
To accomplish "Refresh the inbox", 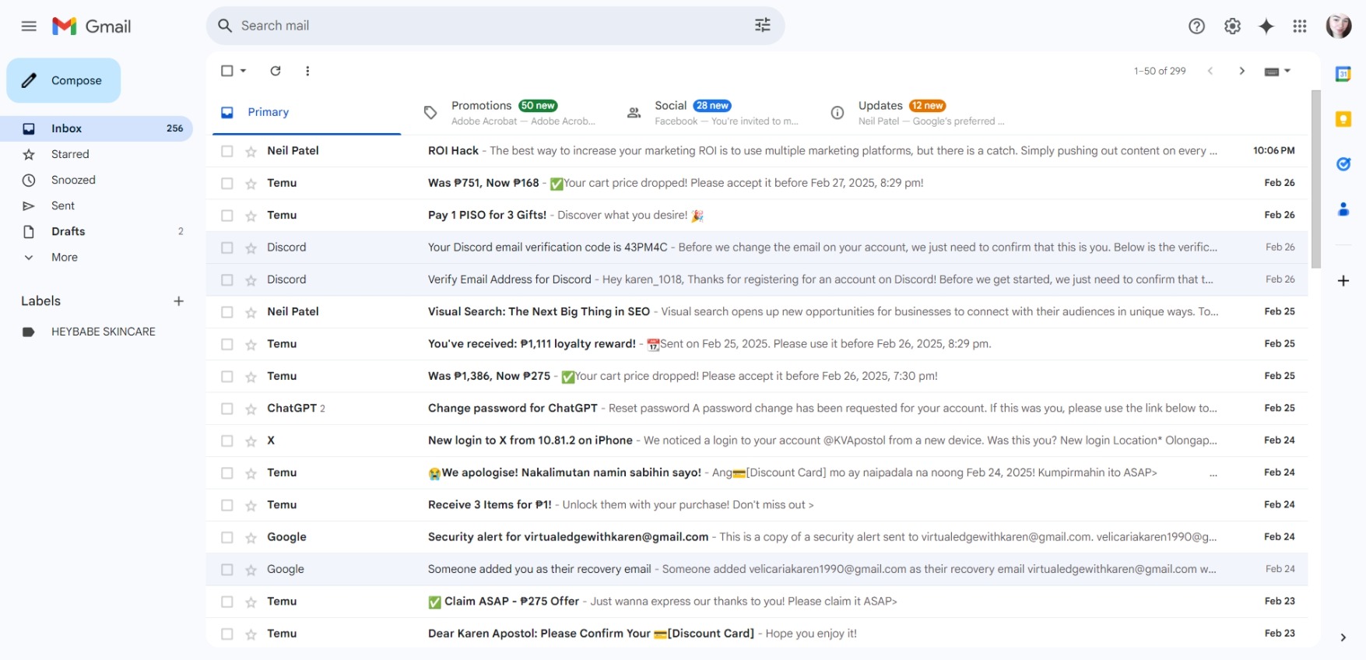I will (x=276, y=71).
